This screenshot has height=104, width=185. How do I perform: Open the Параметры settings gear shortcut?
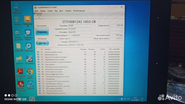click(x=29, y=47)
